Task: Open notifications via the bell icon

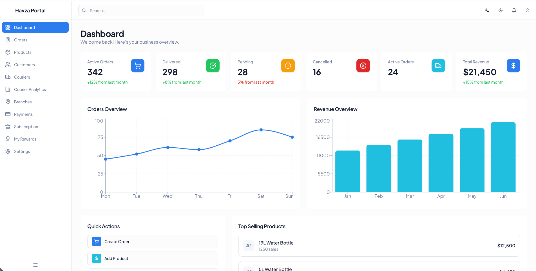Action: tap(514, 10)
